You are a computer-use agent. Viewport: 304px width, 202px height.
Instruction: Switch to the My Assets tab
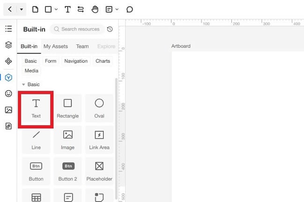(x=56, y=46)
